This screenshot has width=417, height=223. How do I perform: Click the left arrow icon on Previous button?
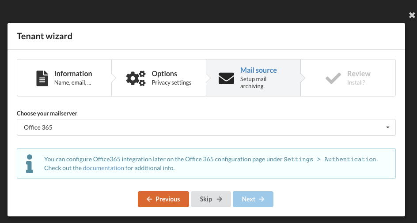coord(149,199)
